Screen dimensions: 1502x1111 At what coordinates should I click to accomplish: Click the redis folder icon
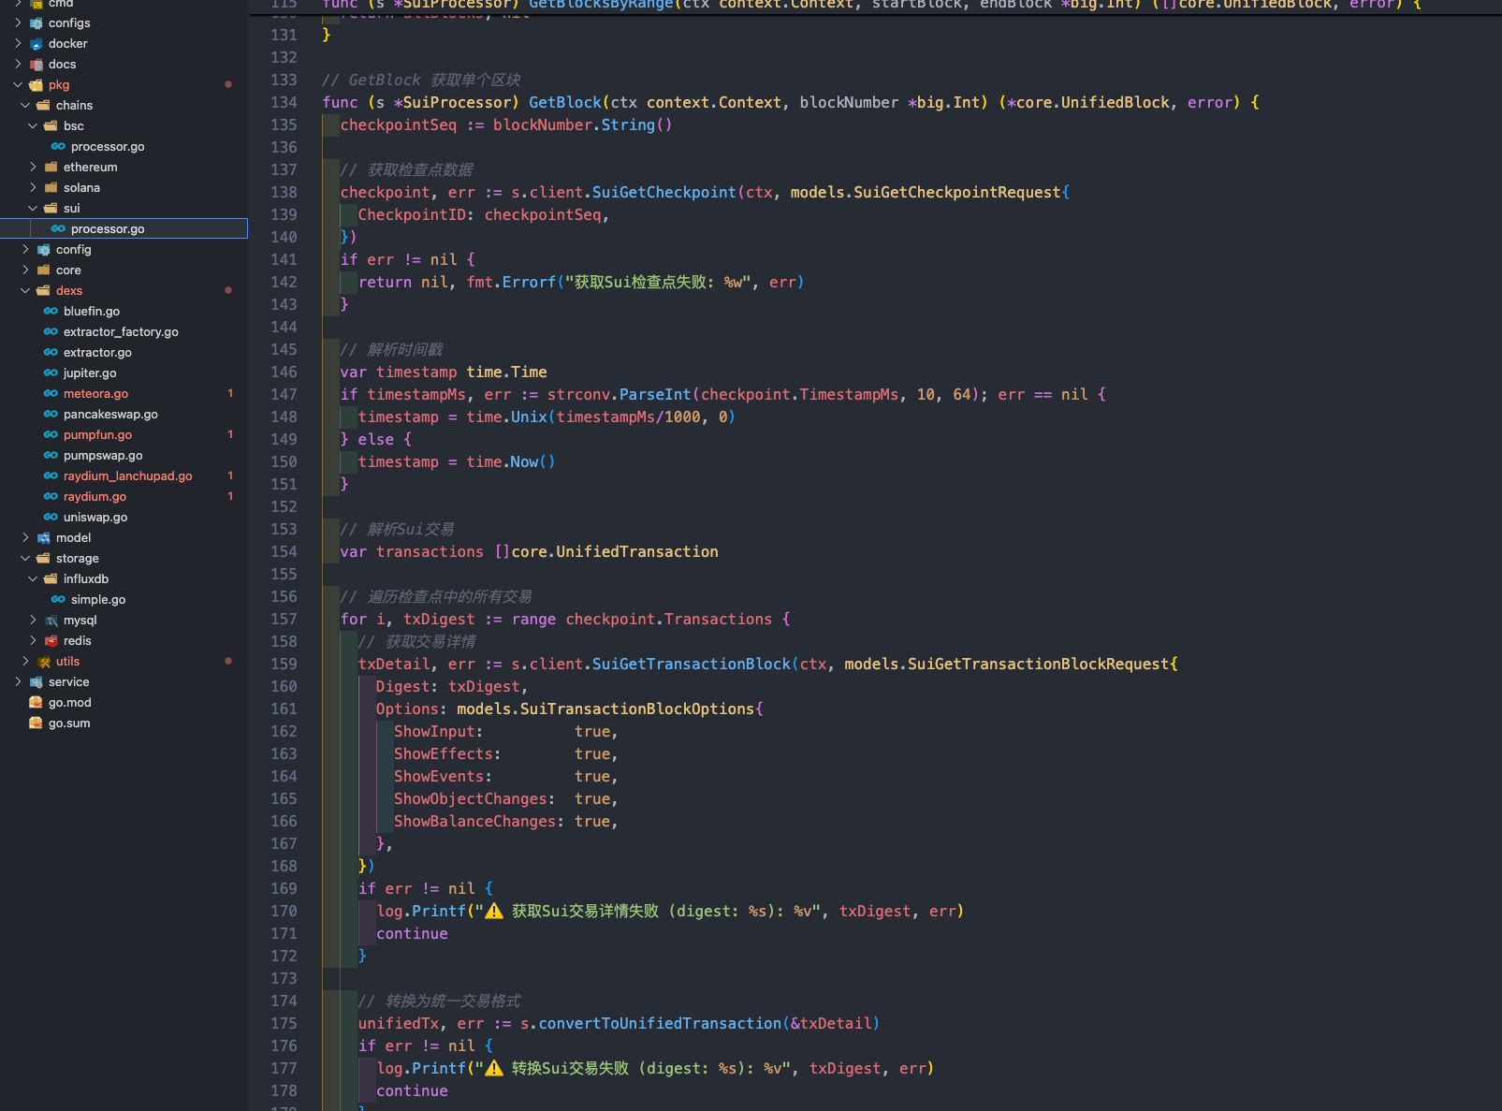[51, 641]
